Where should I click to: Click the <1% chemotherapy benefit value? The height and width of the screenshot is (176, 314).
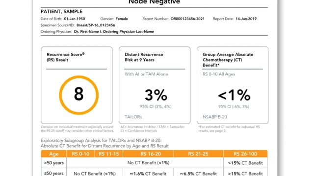[x=234, y=95]
